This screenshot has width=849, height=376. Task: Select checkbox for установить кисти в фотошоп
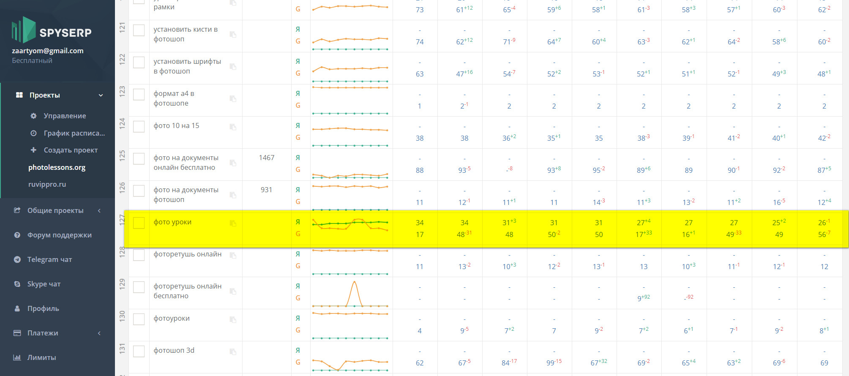(139, 30)
